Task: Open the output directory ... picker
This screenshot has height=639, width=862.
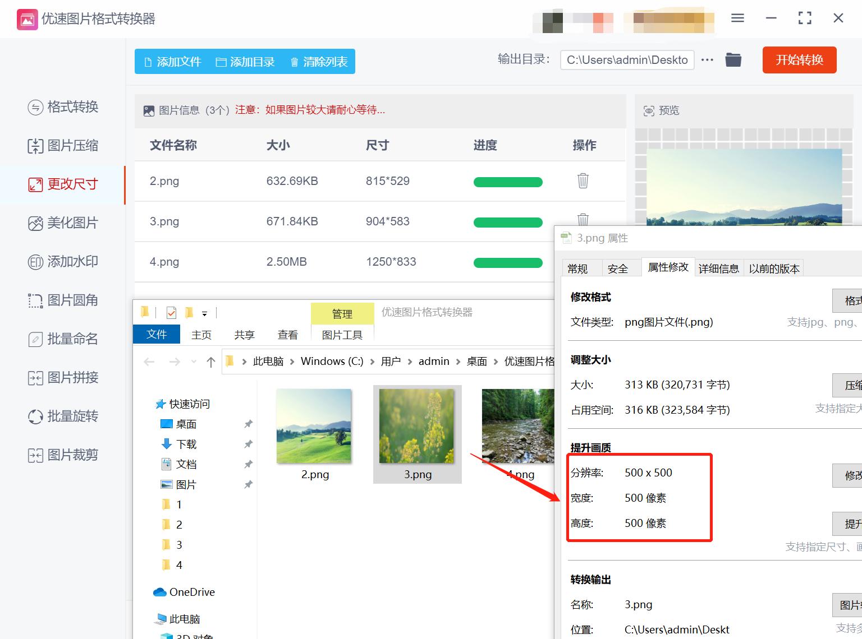Action: point(707,59)
